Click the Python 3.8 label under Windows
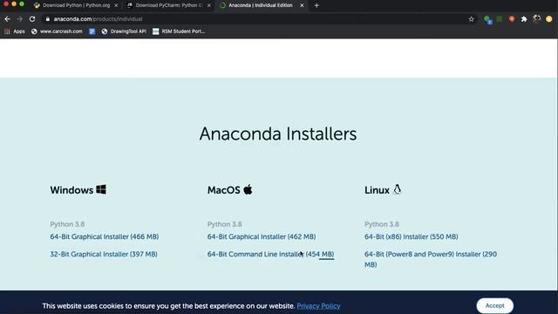This screenshot has width=558, height=314. (x=67, y=224)
